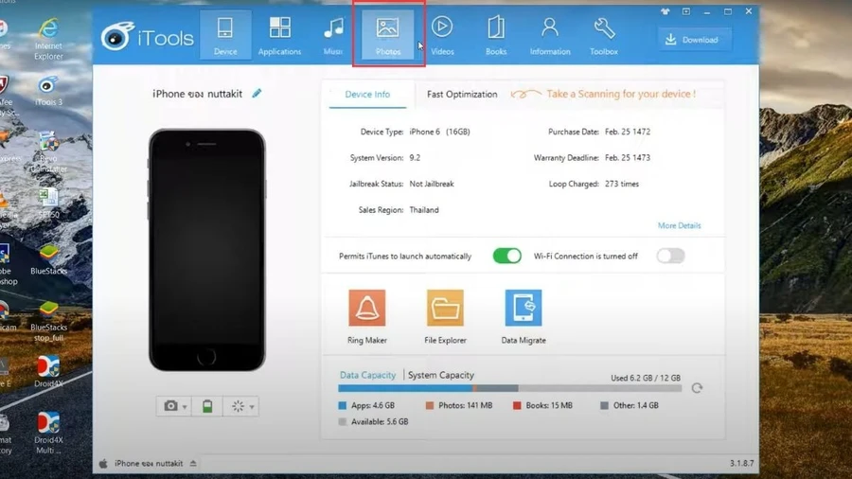The image size is (852, 479).
Task: Open the Music section
Action: pos(333,35)
